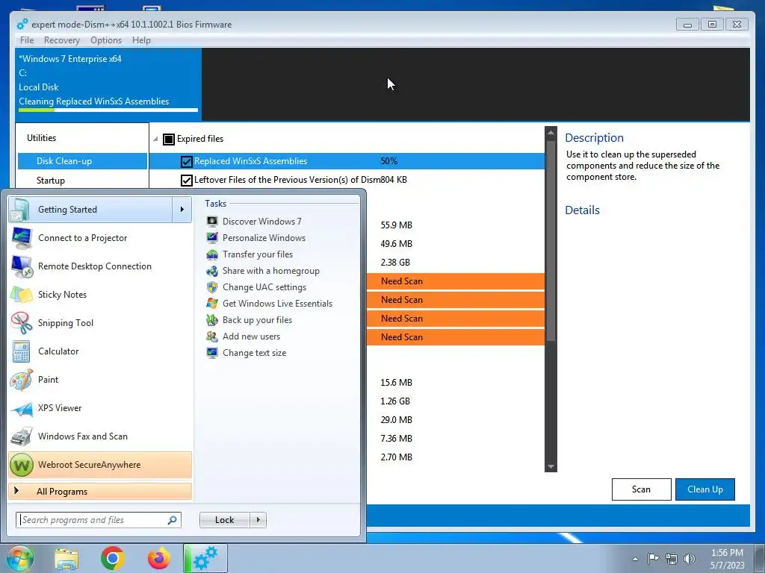Open the Lock button options arrow
Viewport: 765px width, 573px height.
(x=258, y=520)
